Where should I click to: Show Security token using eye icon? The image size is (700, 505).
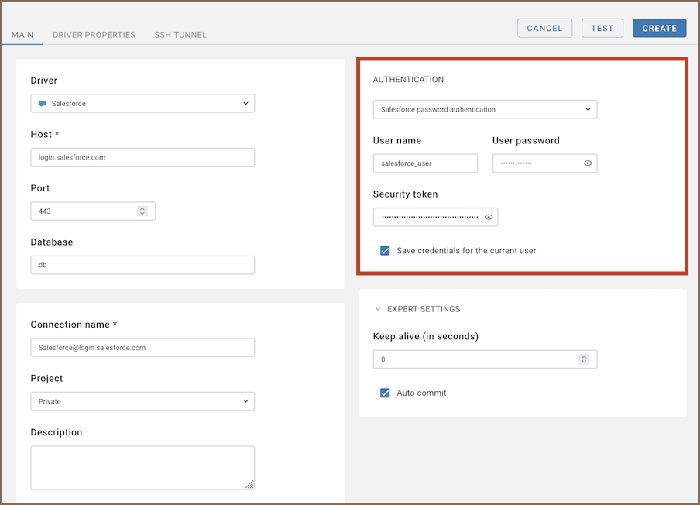point(489,218)
